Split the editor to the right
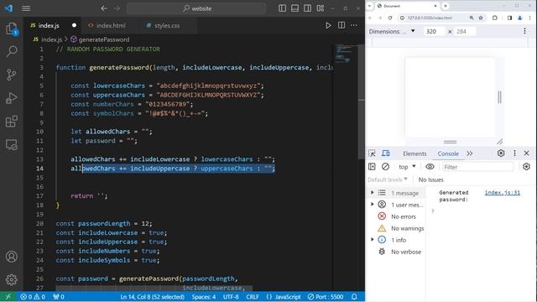537x302 pixels. (x=341, y=25)
